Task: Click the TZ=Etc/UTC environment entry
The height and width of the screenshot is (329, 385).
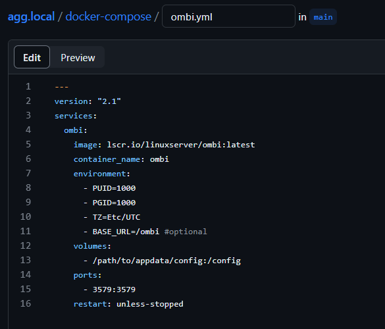Action: 116,217
